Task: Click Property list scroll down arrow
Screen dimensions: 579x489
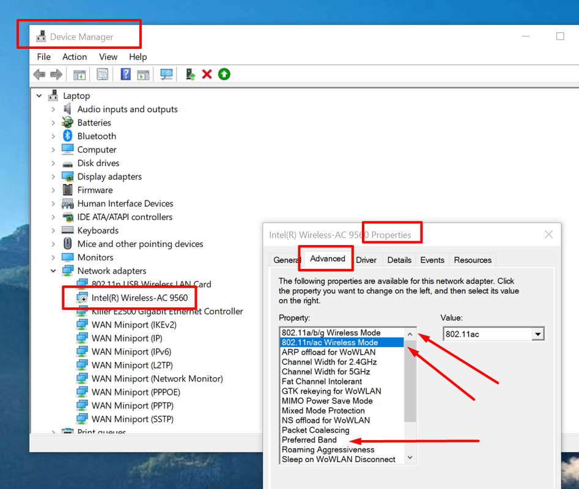Action: [410, 458]
